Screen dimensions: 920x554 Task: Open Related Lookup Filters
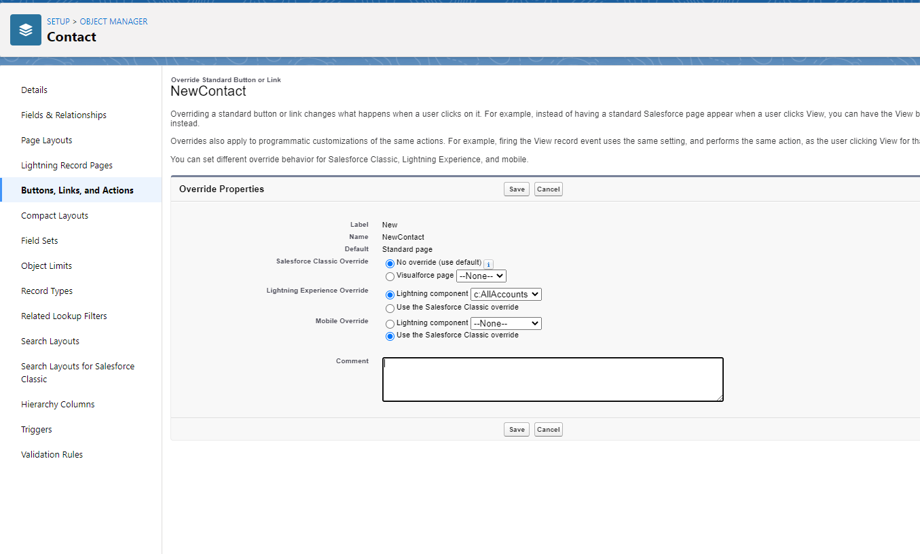pos(64,316)
